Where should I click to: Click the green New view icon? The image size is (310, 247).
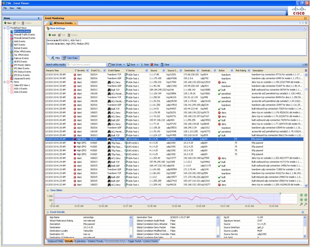click(x=5, y=23)
